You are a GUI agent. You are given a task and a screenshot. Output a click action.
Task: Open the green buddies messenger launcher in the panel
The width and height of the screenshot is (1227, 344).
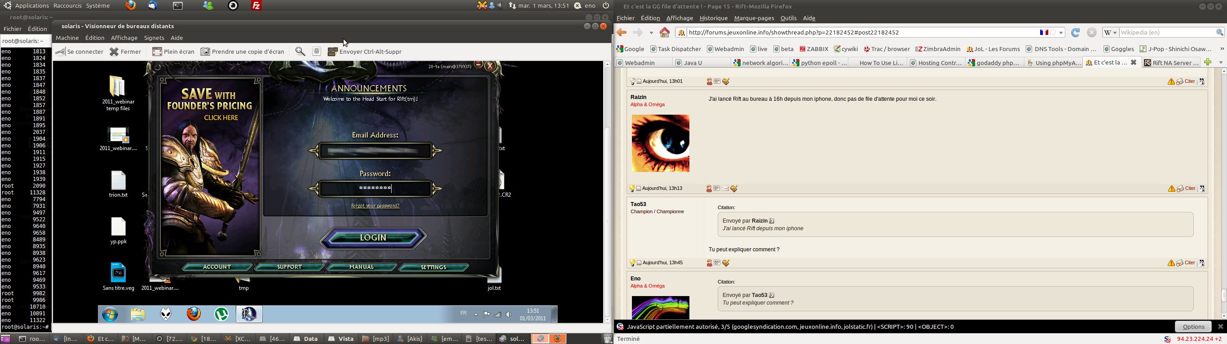pos(209,6)
